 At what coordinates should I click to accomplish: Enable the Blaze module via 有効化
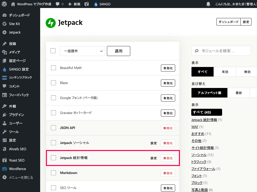point(168,83)
